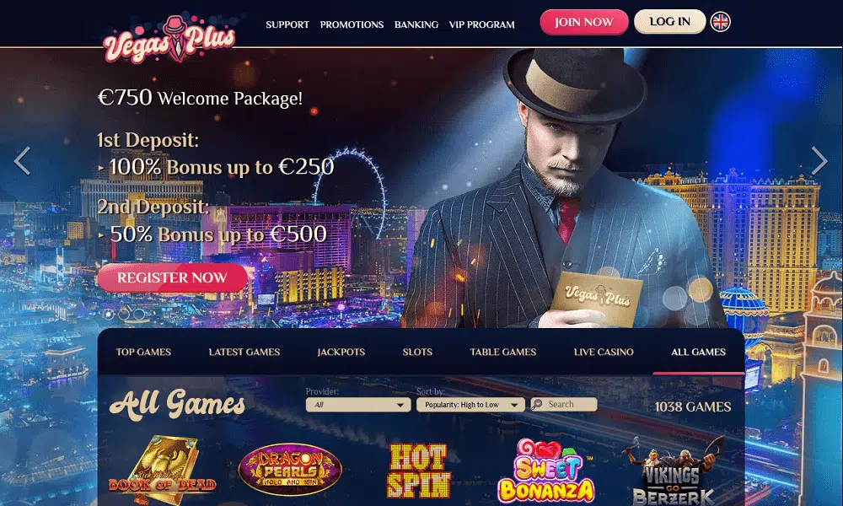Click the Register Now button
Screen dimensions: 843x506
pos(172,278)
